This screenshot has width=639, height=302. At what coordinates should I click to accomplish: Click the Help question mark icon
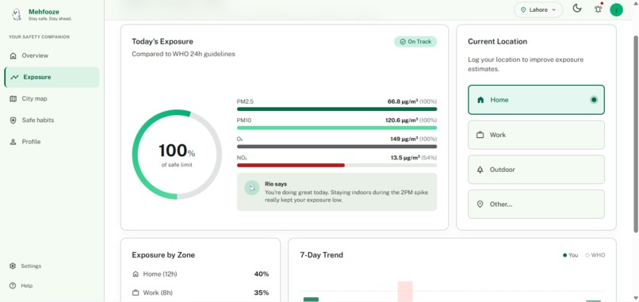[13, 285]
